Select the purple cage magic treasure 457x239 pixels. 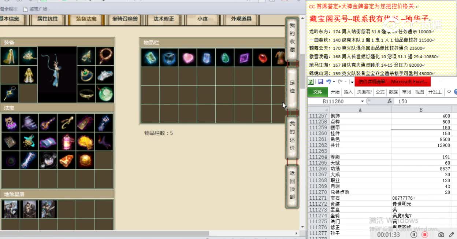(x=10, y=123)
